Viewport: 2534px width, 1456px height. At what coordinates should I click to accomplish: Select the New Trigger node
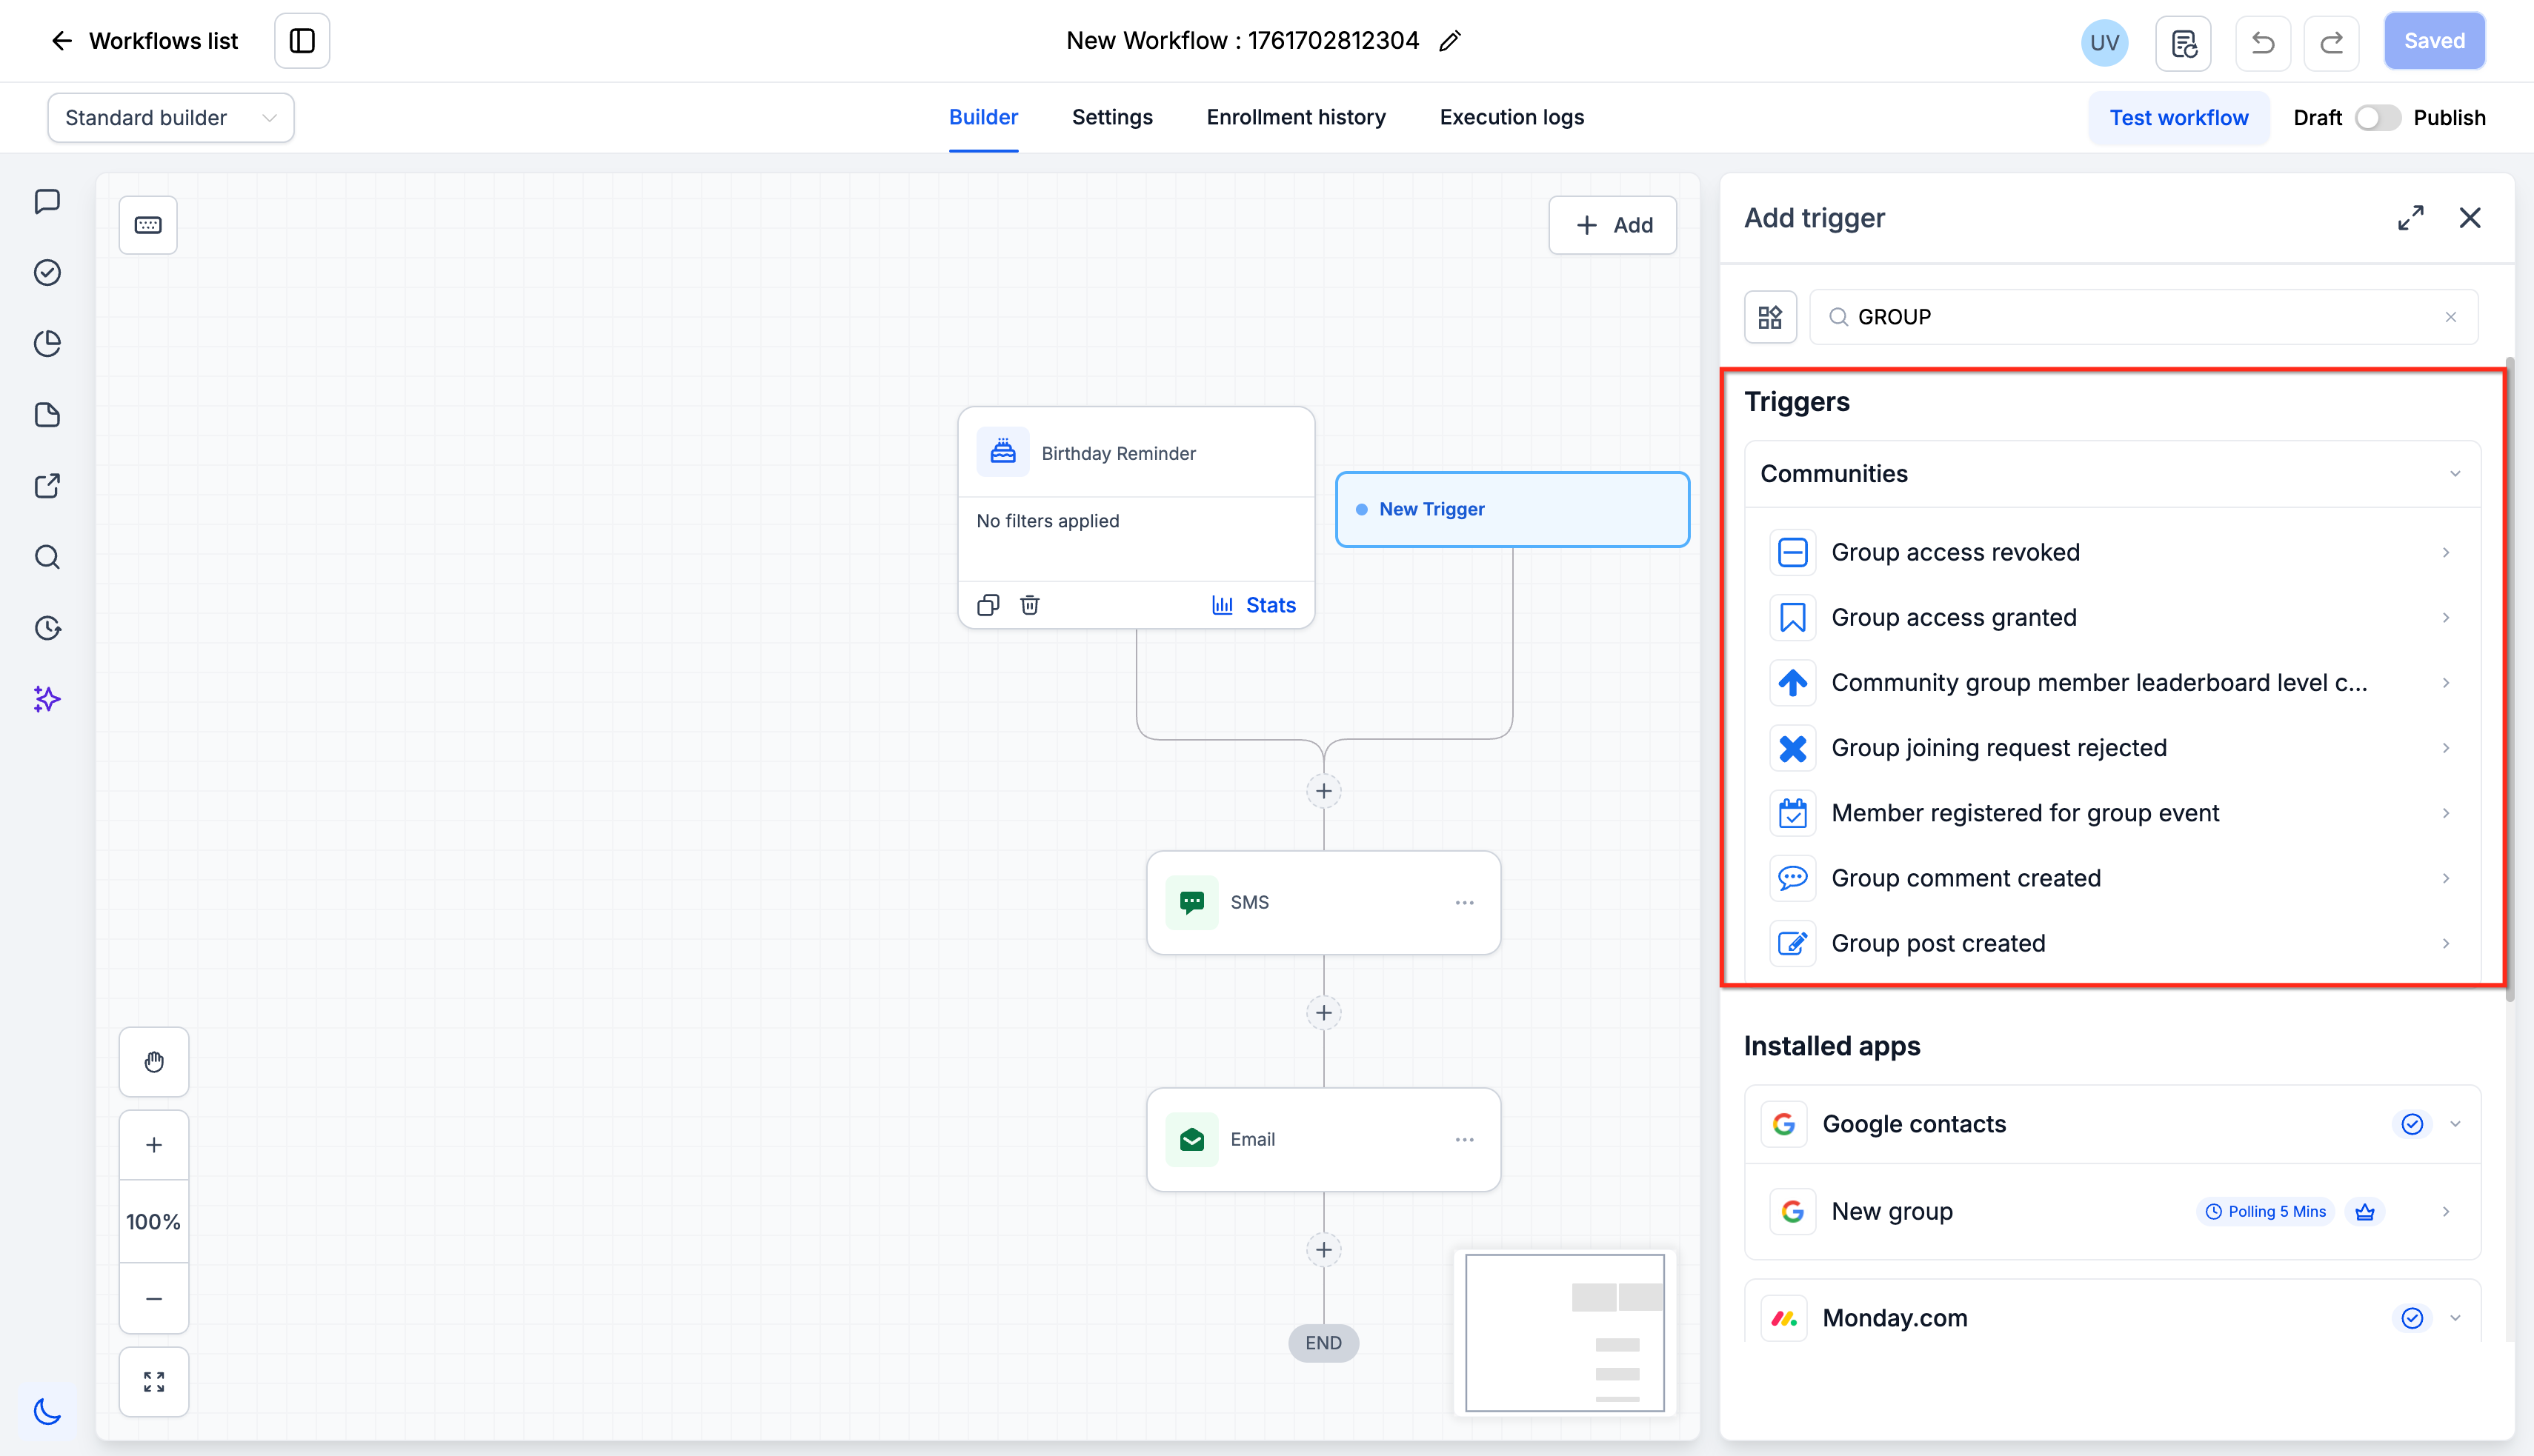pyautogui.click(x=1512, y=509)
